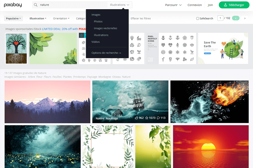Image resolution: width=253 pixels, height=168 pixels.
Task: Click the Effacer les filtres link
Action: click(x=140, y=18)
